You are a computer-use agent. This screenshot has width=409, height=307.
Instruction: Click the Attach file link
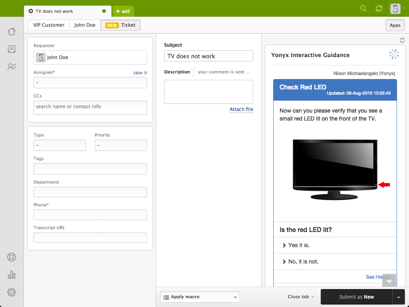[241, 109]
